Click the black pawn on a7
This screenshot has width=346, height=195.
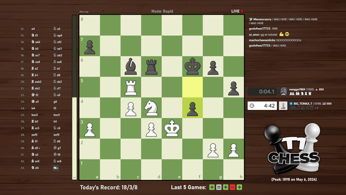point(90,47)
